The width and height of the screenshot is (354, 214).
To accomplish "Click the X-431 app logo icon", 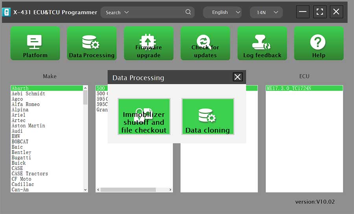I will (x=6, y=12).
